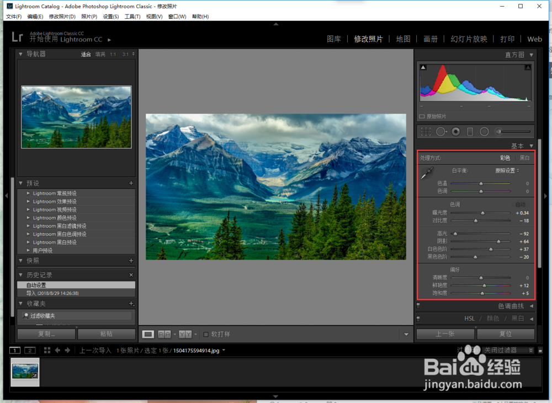Open the 关闭过滤器 filter dropdown
Viewport: 552px width, 403px height.
coord(508,350)
